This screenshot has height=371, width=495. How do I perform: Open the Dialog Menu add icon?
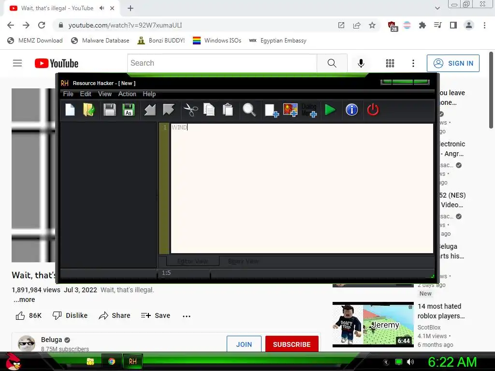[x=309, y=110]
